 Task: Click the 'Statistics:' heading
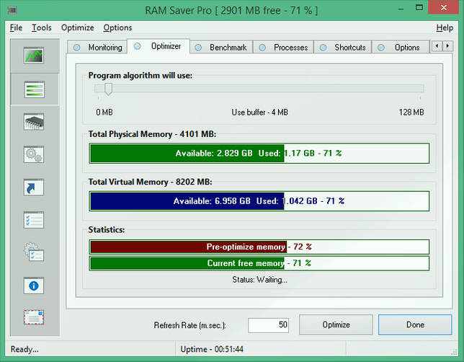coord(107,229)
